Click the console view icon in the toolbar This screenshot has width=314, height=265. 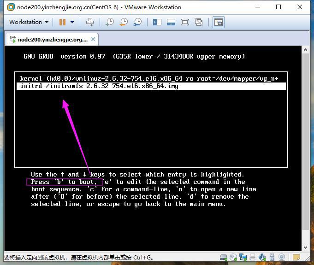(x=218, y=22)
